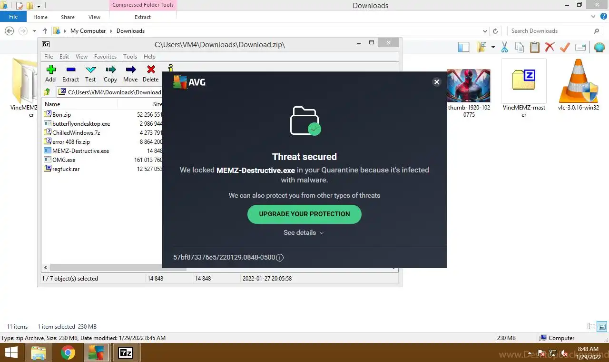Refresh the Downloads folder view
This screenshot has height=362, width=609.
[x=495, y=31]
